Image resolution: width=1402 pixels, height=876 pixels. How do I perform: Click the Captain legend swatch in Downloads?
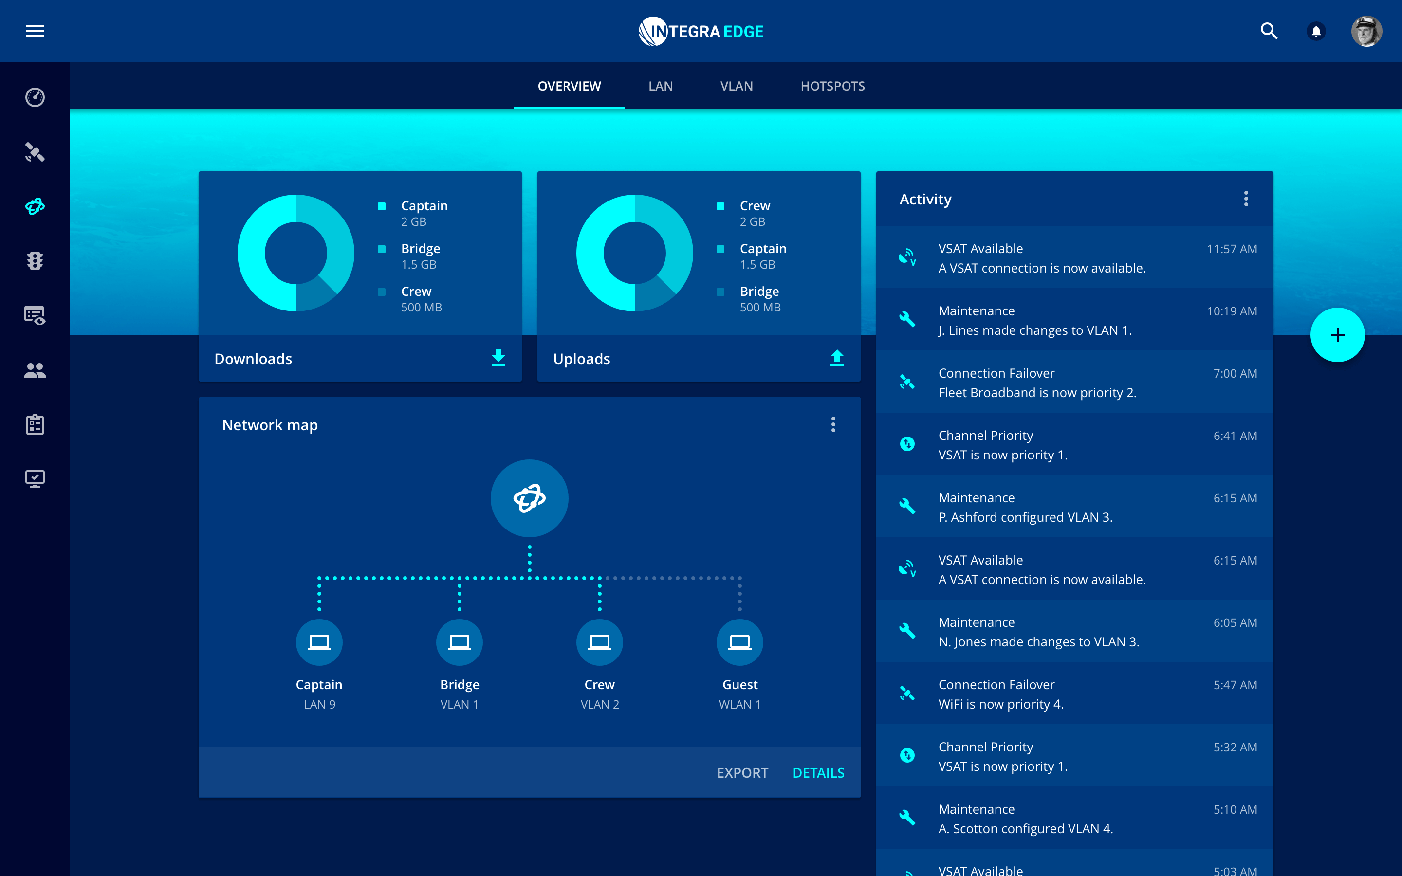382,206
